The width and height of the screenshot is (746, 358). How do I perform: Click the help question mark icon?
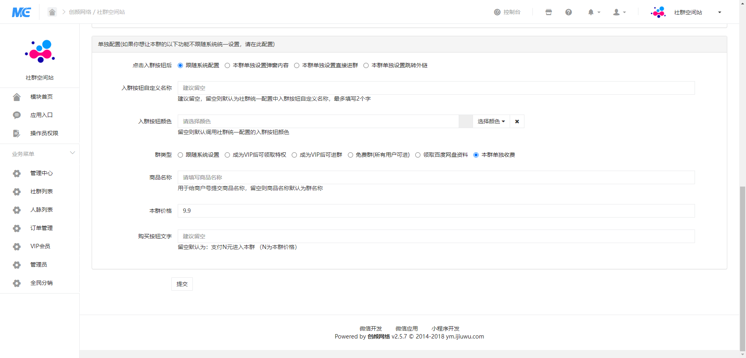(569, 12)
